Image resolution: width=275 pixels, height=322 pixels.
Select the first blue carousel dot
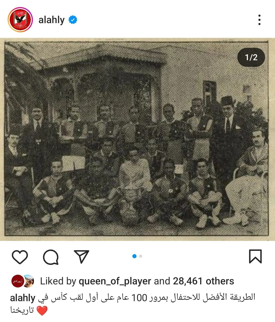pos(134,256)
